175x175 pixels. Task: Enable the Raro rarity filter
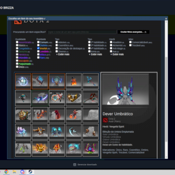[38, 58]
